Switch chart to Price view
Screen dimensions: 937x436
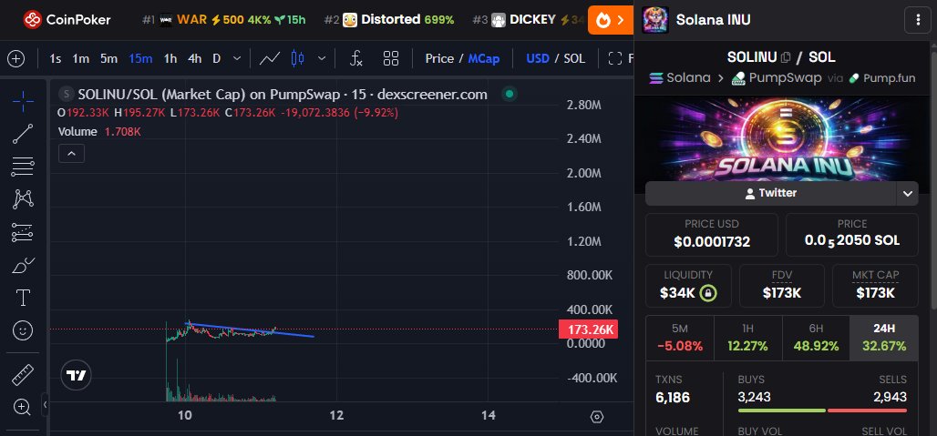click(439, 58)
